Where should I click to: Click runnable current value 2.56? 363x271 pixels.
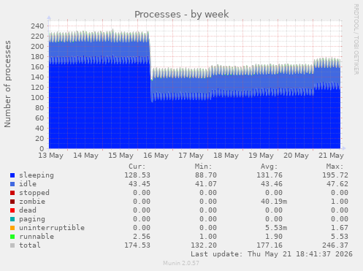(x=142, y=237)
